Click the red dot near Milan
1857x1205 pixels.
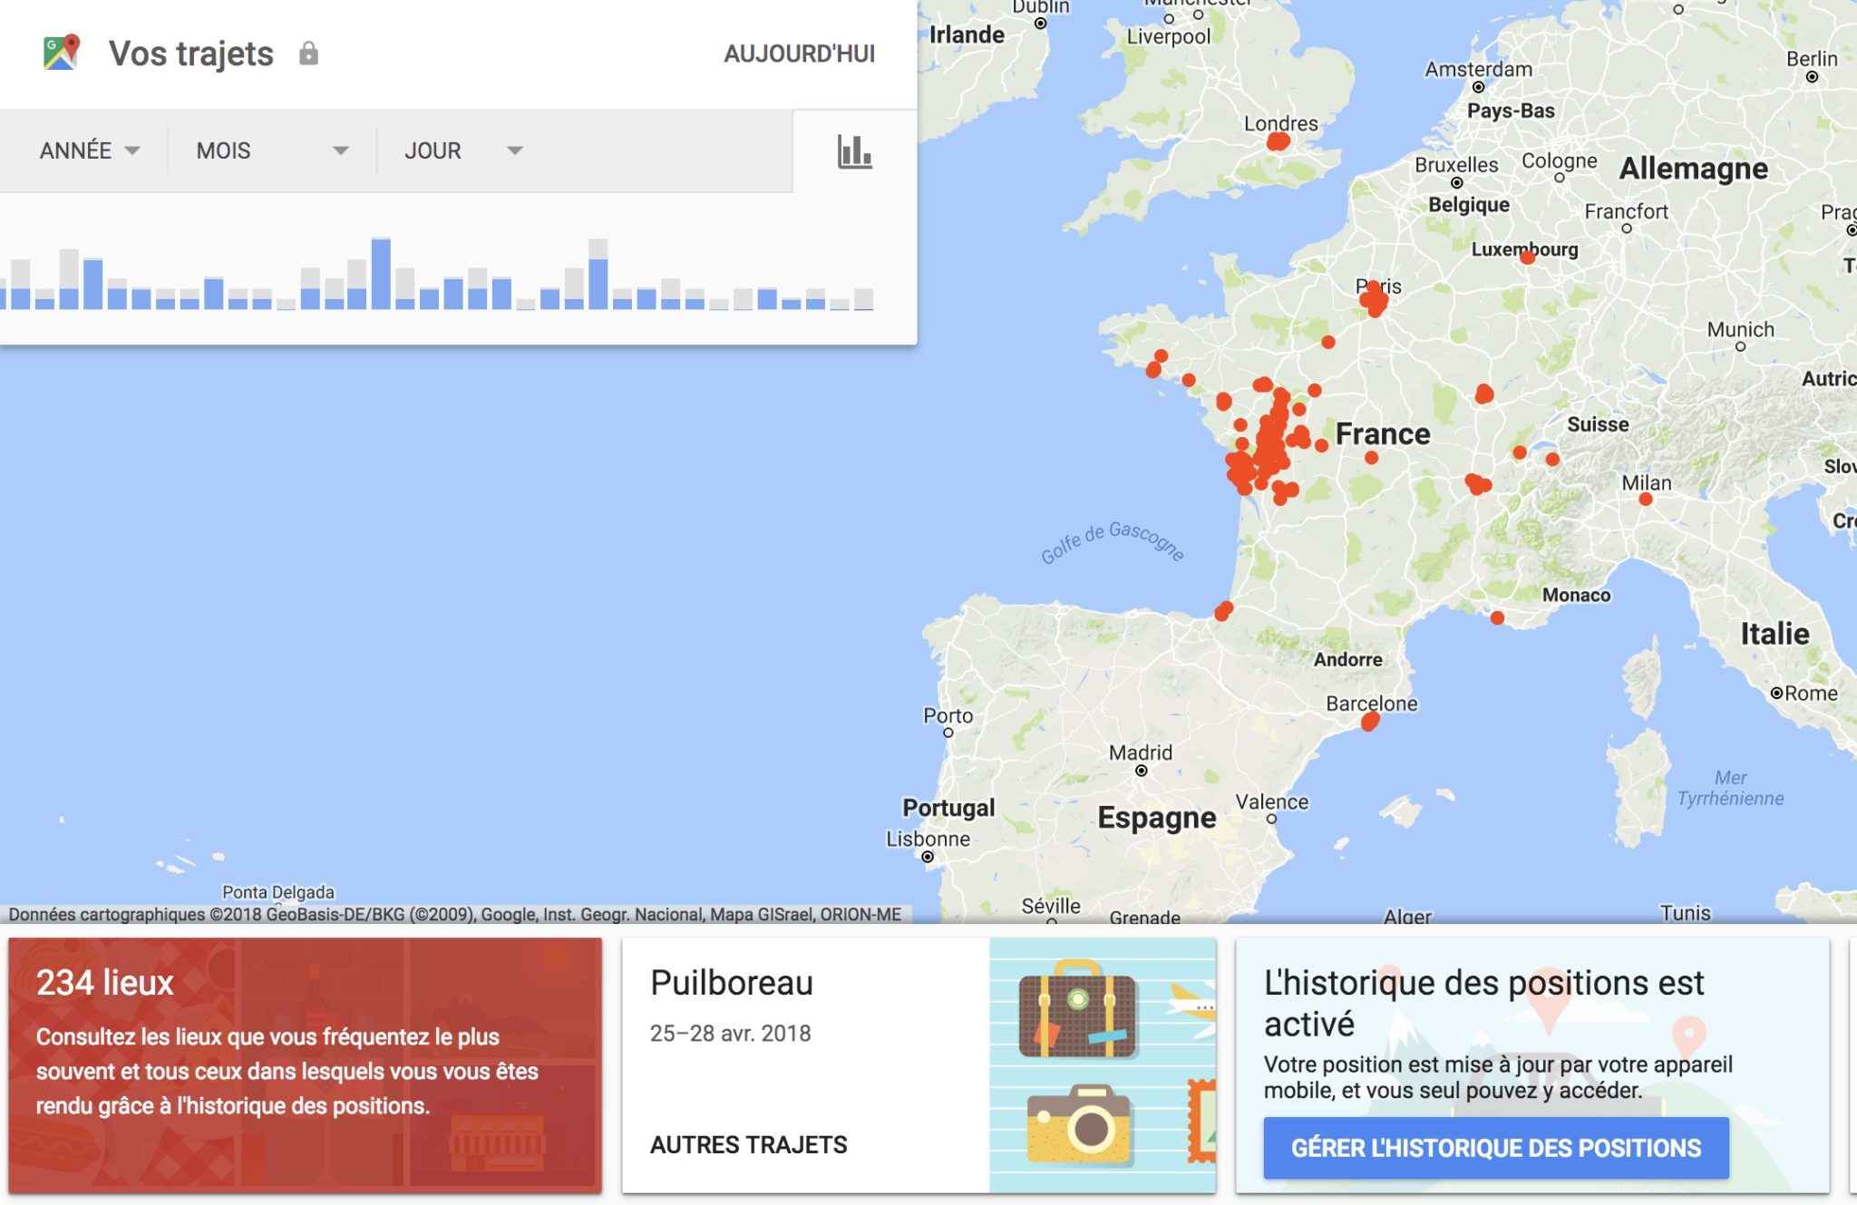point(1646,500)
